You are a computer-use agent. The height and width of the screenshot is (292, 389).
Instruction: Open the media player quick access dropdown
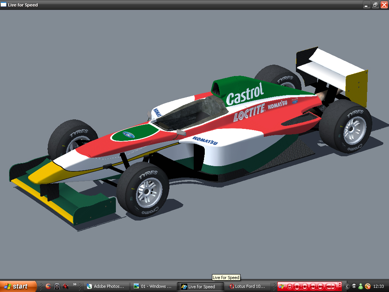point(289,287)
